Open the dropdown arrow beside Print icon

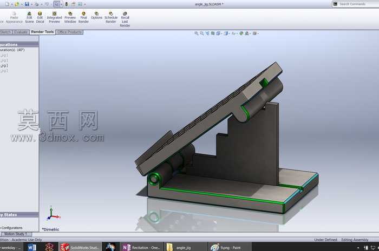[x=41, y=4]
